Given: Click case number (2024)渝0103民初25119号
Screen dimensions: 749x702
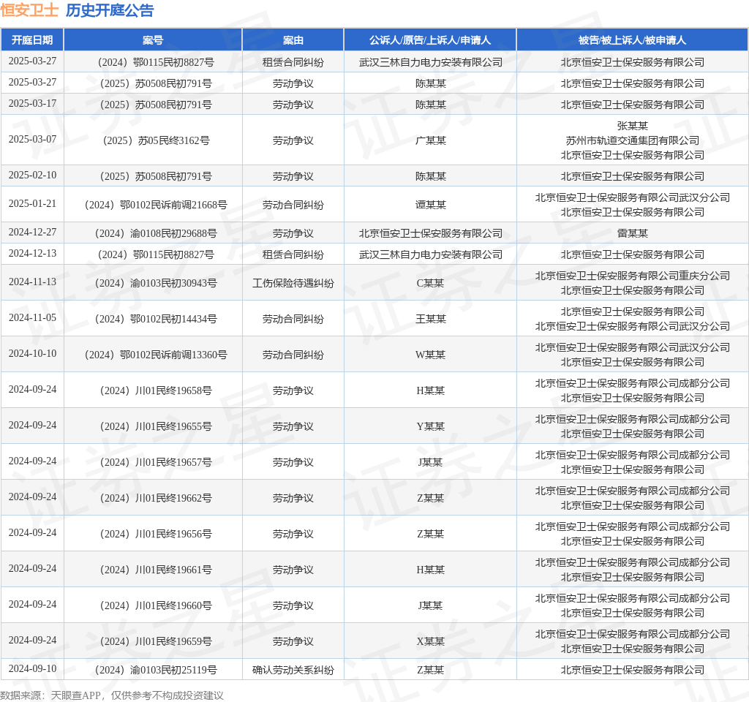Looking at the screenshot, I should coord(157,670).
